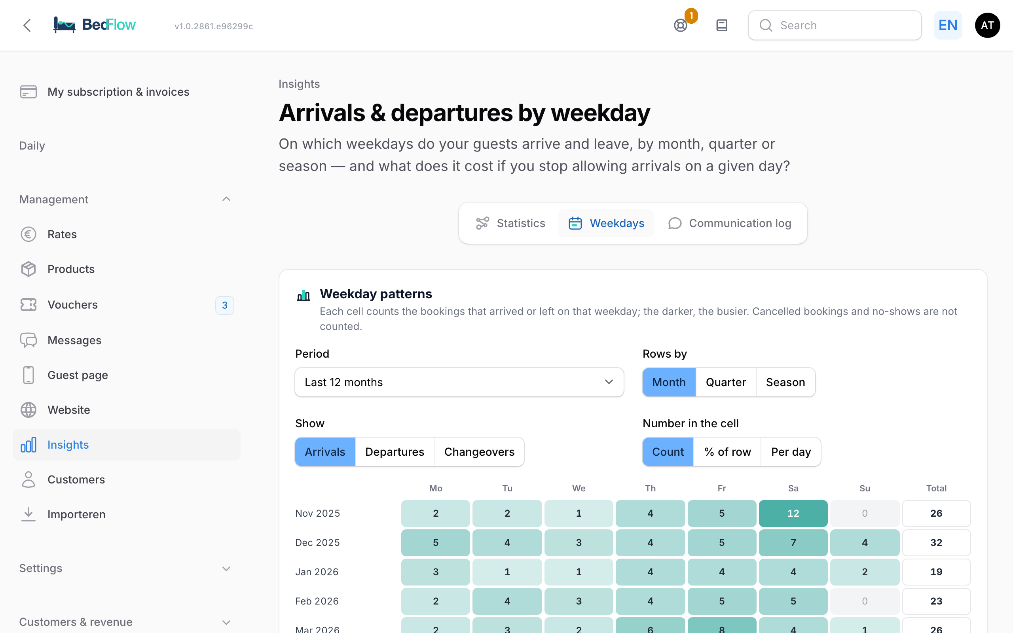Click the Dec 2025 Saturday cell 7

[x=793, y=542]
